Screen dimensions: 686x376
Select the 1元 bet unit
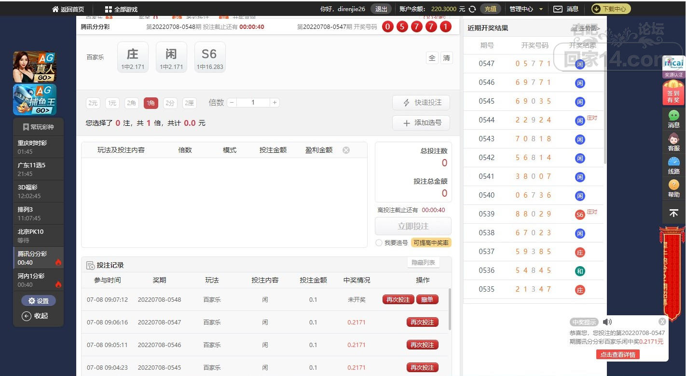pyautogui.click(x=112, y=103)
